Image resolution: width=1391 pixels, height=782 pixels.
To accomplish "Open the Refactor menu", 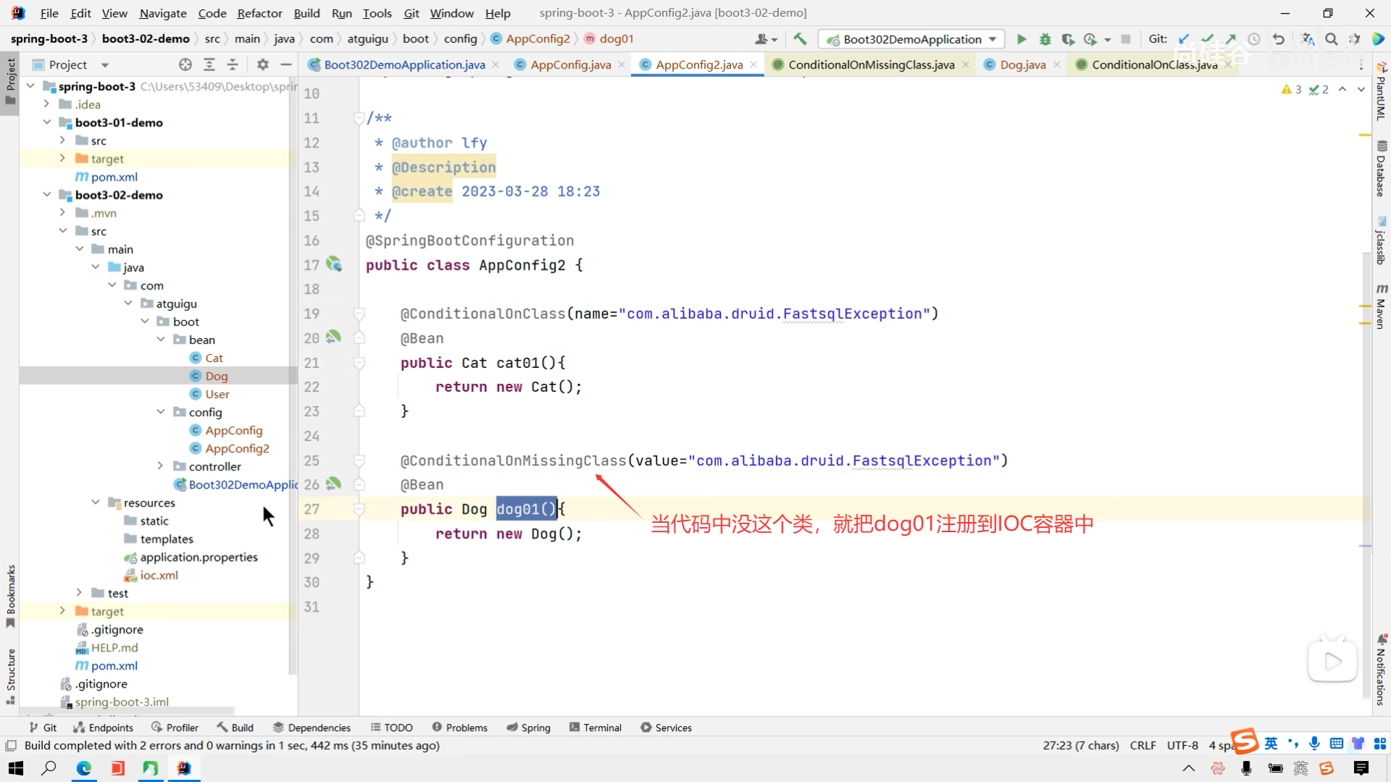I will [x=259, y=13].
